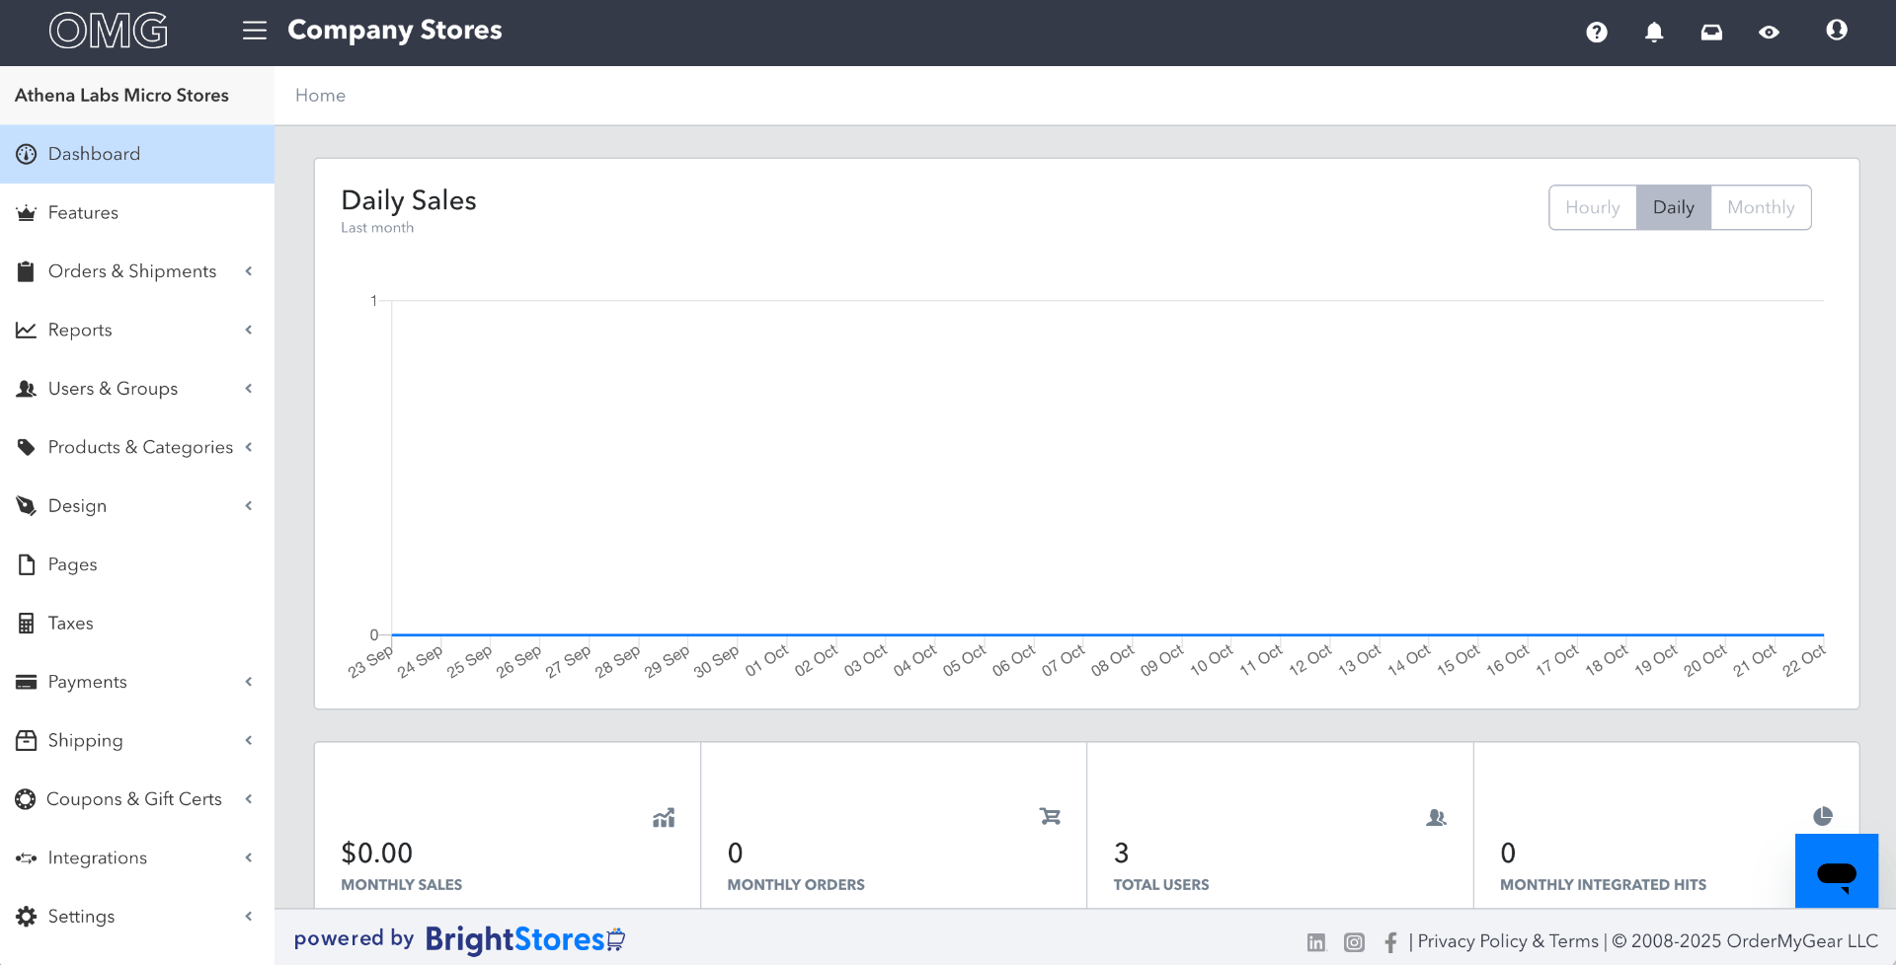Toggle the hamburger sidebar menu
Image resolution: width=1896 pixels, height=965 pixels.
click(255, 31)
